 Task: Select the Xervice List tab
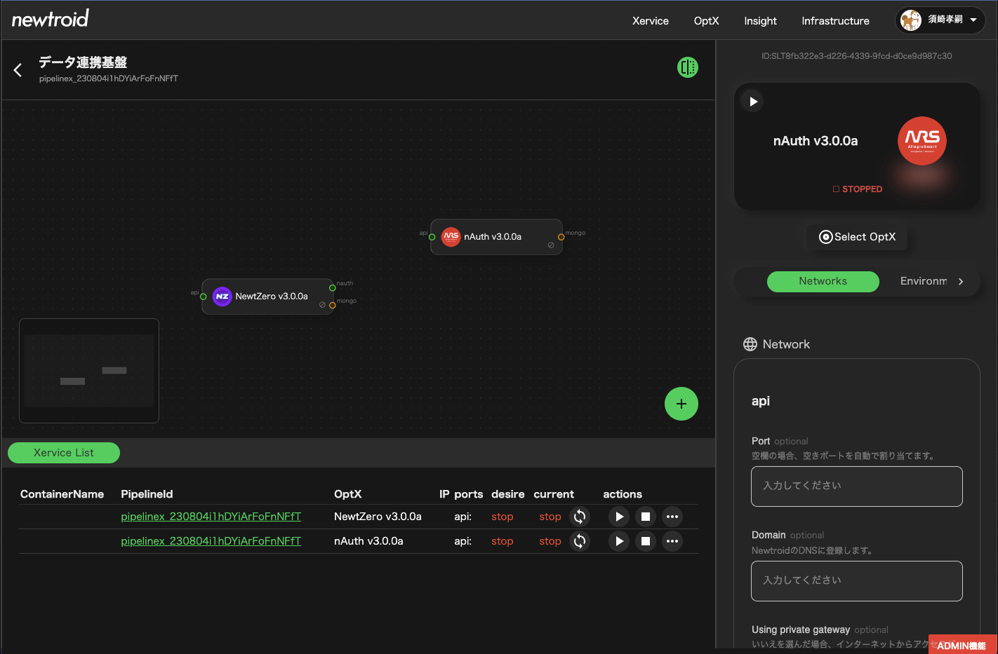[64, 453]
